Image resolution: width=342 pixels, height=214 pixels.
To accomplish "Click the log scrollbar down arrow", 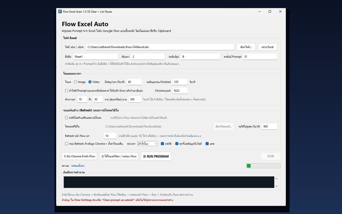I will [277, 186].
